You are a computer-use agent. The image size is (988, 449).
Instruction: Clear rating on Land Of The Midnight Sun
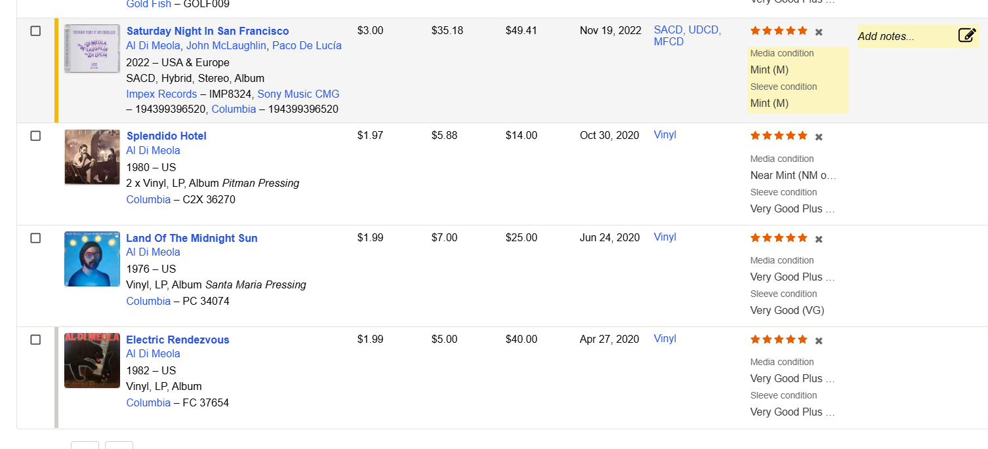tap(819, 239)
